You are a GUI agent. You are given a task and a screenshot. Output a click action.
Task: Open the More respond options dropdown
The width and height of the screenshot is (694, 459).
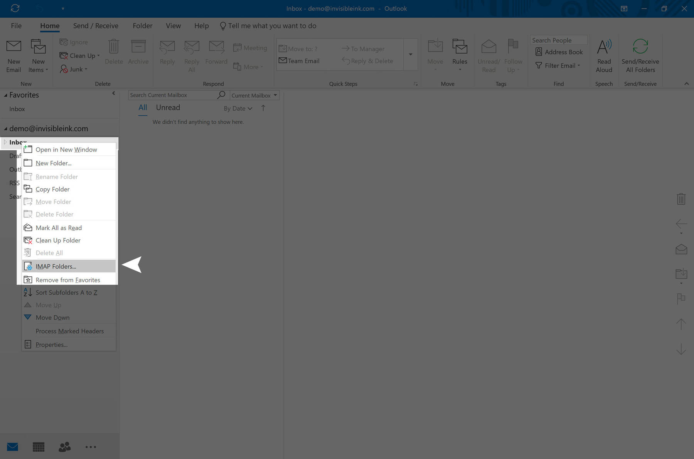pyautogui.click(x=248, y=67)
